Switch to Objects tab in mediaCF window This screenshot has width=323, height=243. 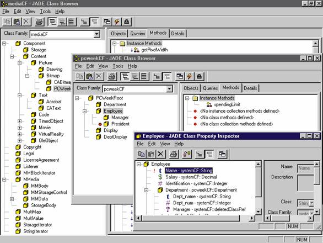[x=119, y=34]
